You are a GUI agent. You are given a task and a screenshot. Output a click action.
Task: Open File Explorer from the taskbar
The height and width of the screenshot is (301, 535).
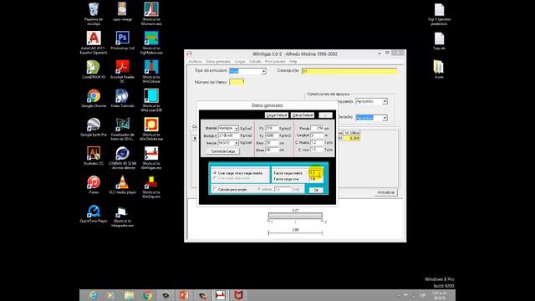click(129, 295)
